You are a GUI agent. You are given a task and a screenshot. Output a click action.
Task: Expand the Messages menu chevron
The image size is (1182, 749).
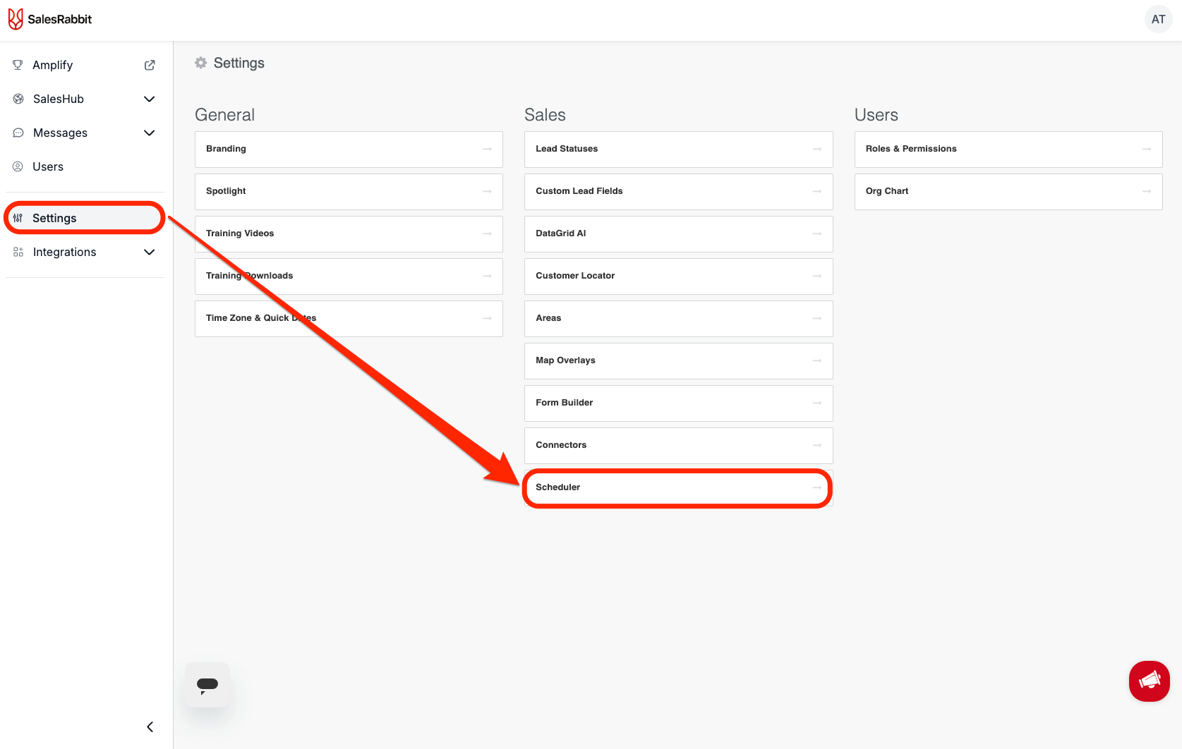pyautogui.click(x=150, y=133)
